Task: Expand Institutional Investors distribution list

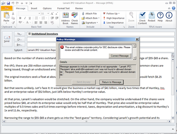Action: (29, 34)
